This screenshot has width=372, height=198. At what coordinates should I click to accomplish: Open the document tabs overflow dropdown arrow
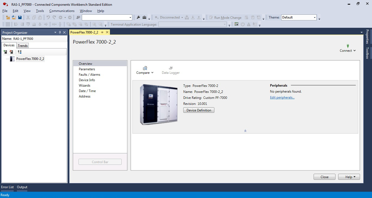click(362, 32)
